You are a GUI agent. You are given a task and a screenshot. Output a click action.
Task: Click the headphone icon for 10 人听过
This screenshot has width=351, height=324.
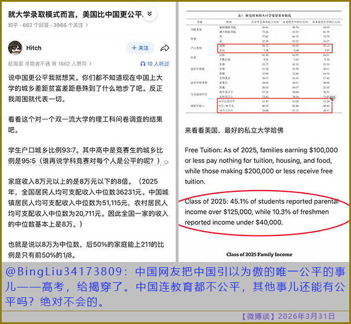(x=143, y=64)
